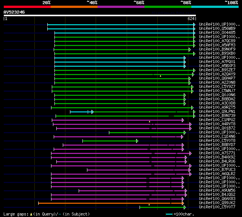The height and width of the screenshot is (217, 242).
Task: Click the UniRef100_Q6H4P7 label
Action: pos(217,78)
